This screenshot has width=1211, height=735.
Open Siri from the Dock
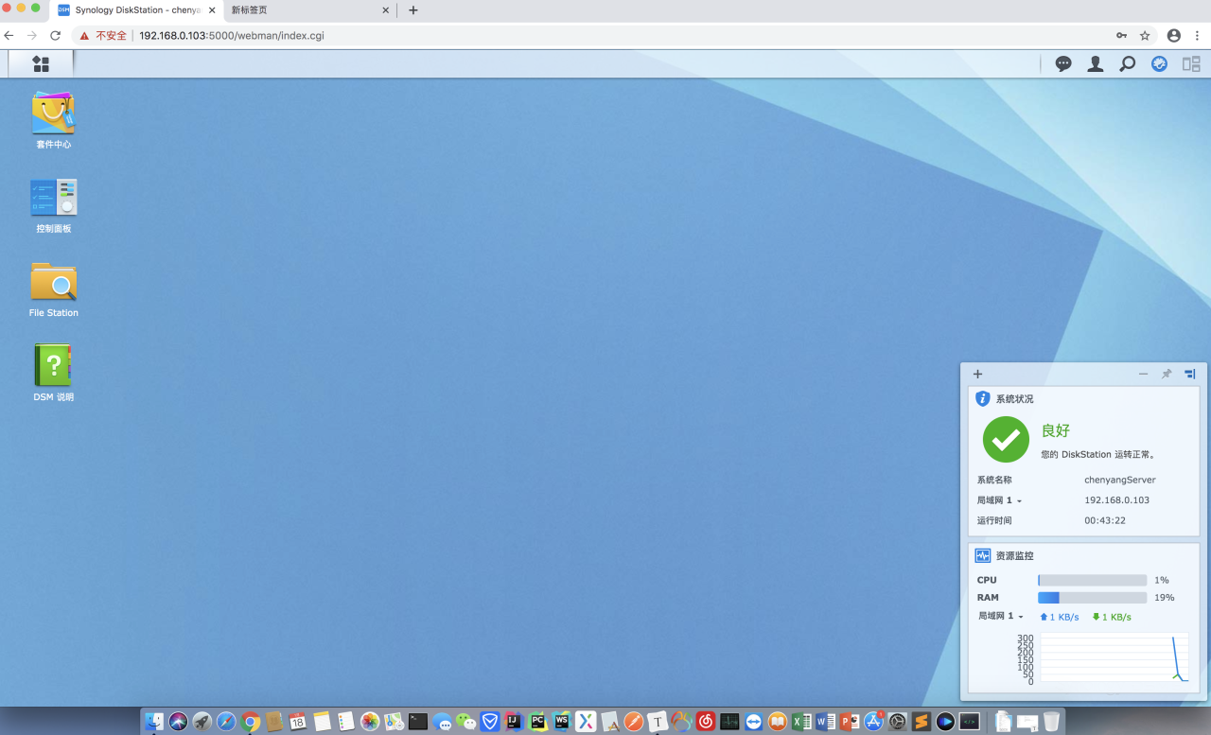(x=179, y=722)
